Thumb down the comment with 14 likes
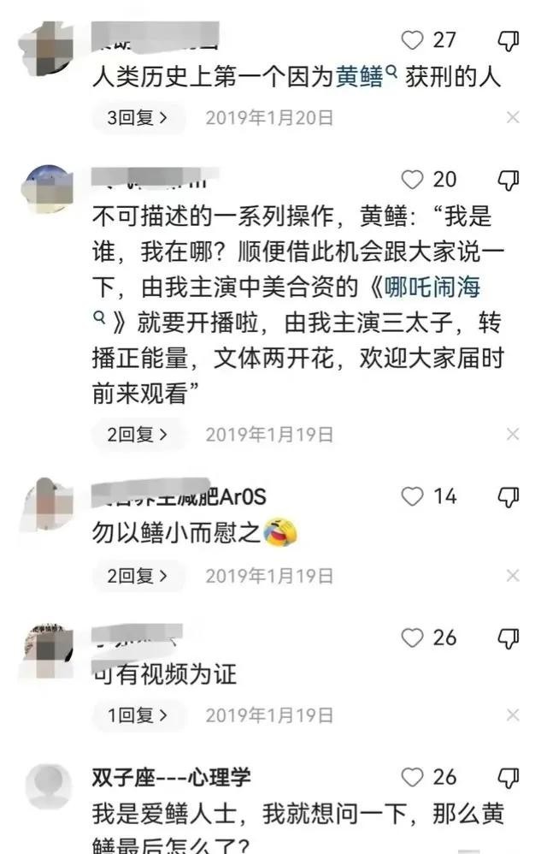This screenshot has height=854, width=547. point(509,497)
